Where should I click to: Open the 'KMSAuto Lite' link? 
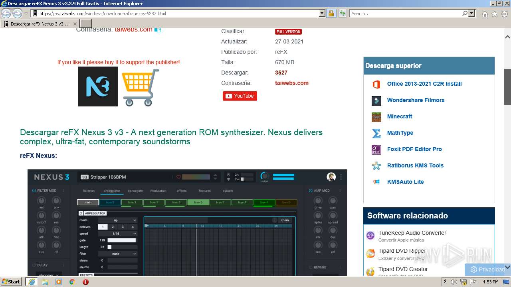[405, 182]
